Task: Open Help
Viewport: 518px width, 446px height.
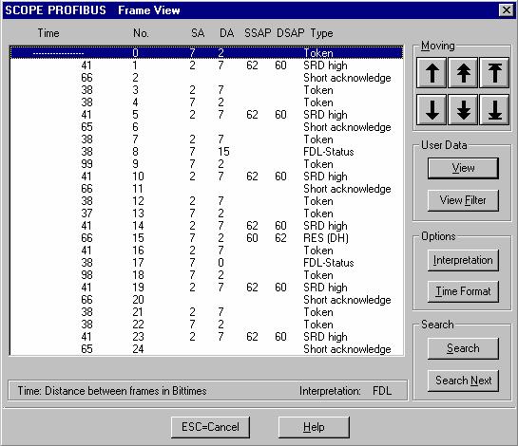Action: (314, 427)
